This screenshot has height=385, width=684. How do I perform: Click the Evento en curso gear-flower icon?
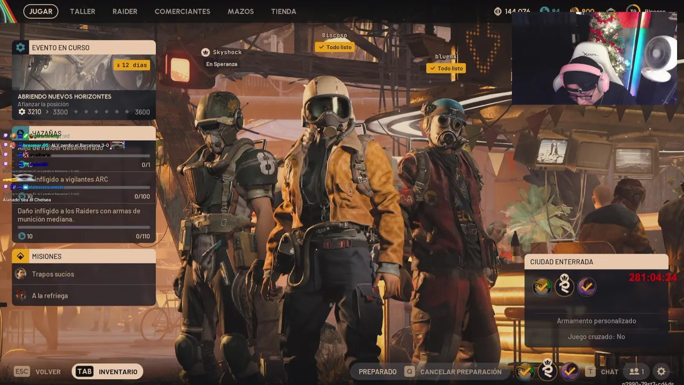click(20, 48)
